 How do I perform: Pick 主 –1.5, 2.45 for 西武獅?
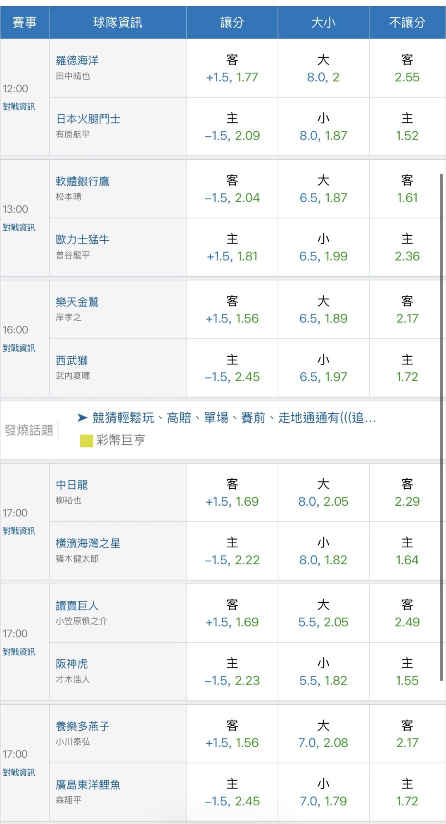pyautogui.click(x=232, y=368)
